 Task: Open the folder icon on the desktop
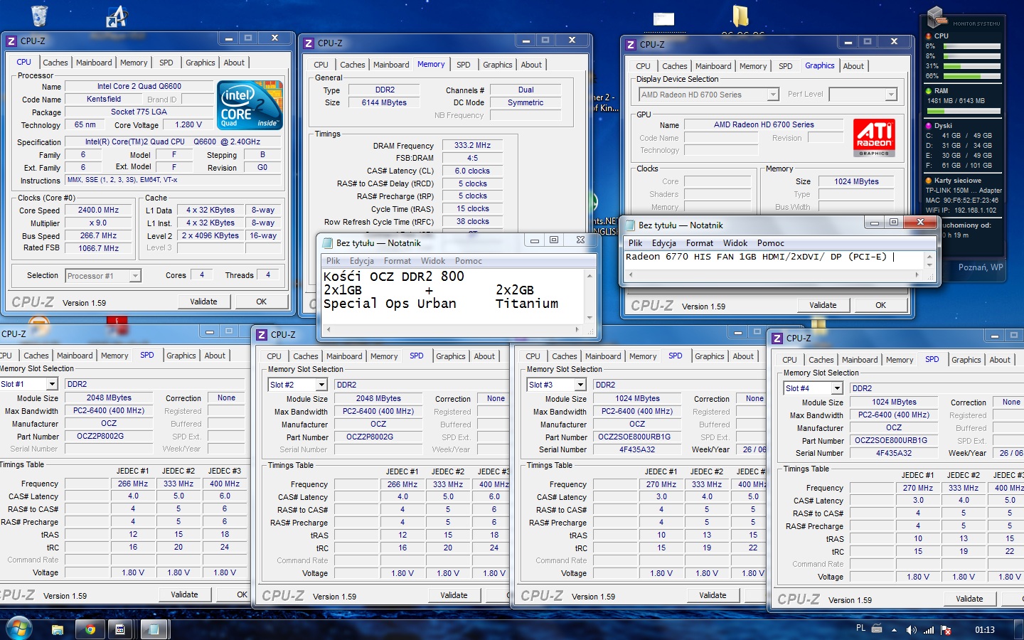740,16
